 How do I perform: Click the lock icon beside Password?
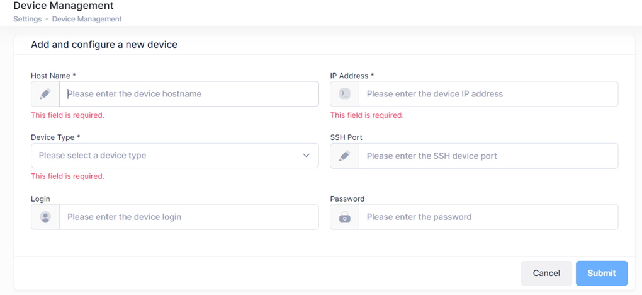click(344, 217)
